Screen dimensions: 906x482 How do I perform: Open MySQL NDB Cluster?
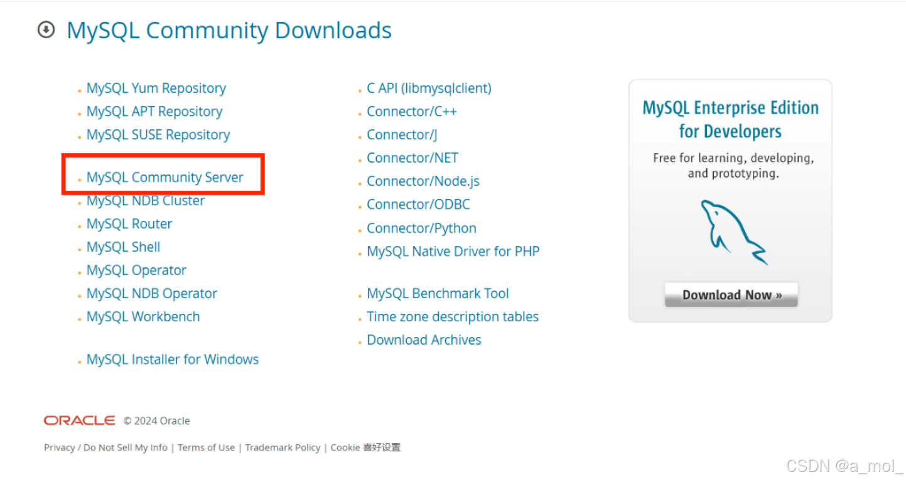(146, 201)
